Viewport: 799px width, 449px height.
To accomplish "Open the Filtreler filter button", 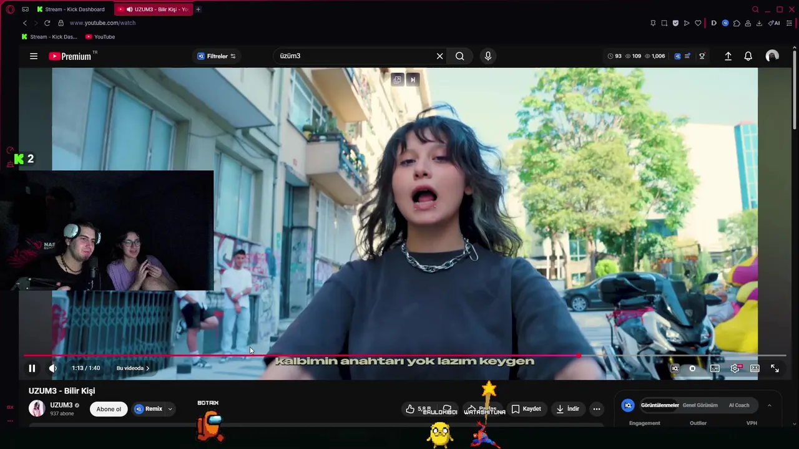I will 217,56.
